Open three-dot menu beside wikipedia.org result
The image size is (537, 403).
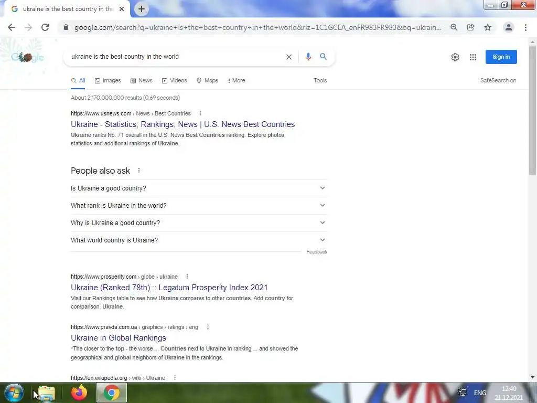click(175, 378)
